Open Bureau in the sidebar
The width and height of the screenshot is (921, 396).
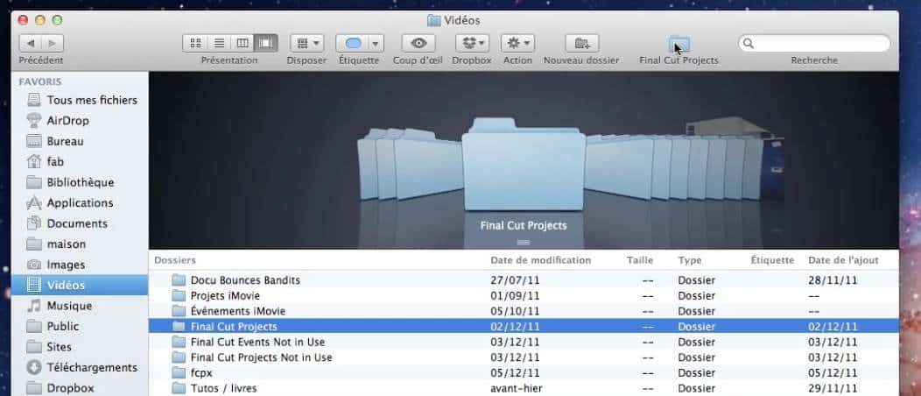click(x=80, y=142)
